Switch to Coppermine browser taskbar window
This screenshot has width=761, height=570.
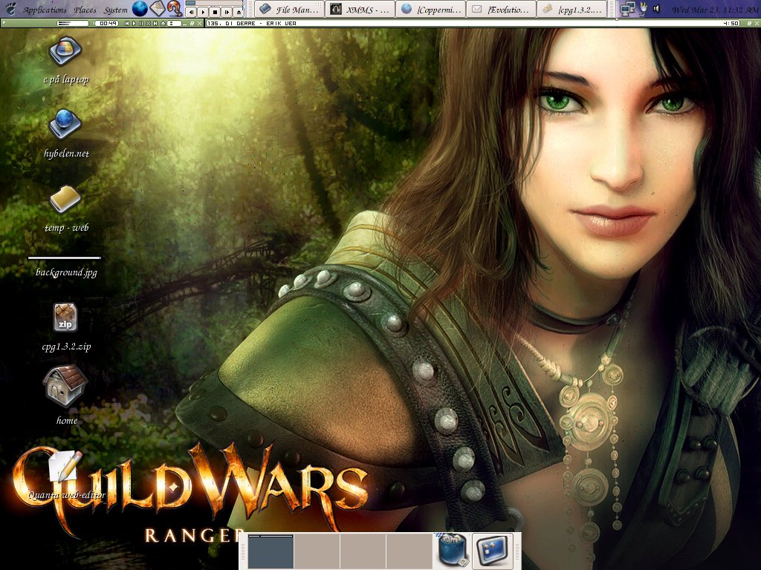(430, 9)
